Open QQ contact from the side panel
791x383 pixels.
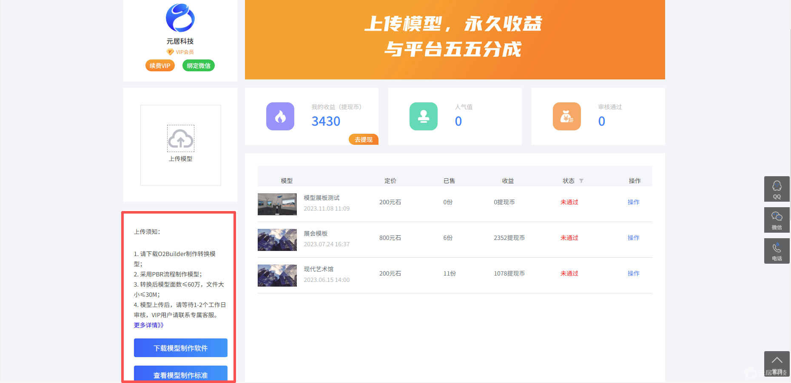point(777,189)
